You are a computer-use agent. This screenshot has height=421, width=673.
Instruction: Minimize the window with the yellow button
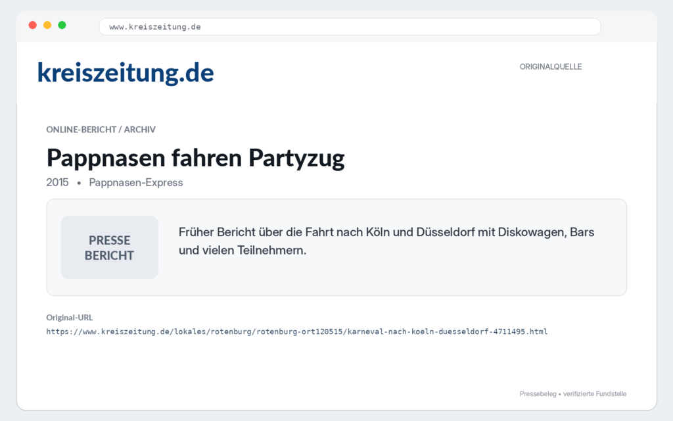coord(47,25)
